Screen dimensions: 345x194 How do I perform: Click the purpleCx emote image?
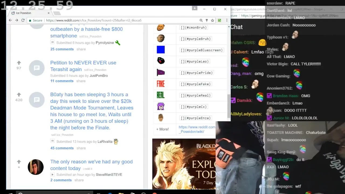point(161,106)
